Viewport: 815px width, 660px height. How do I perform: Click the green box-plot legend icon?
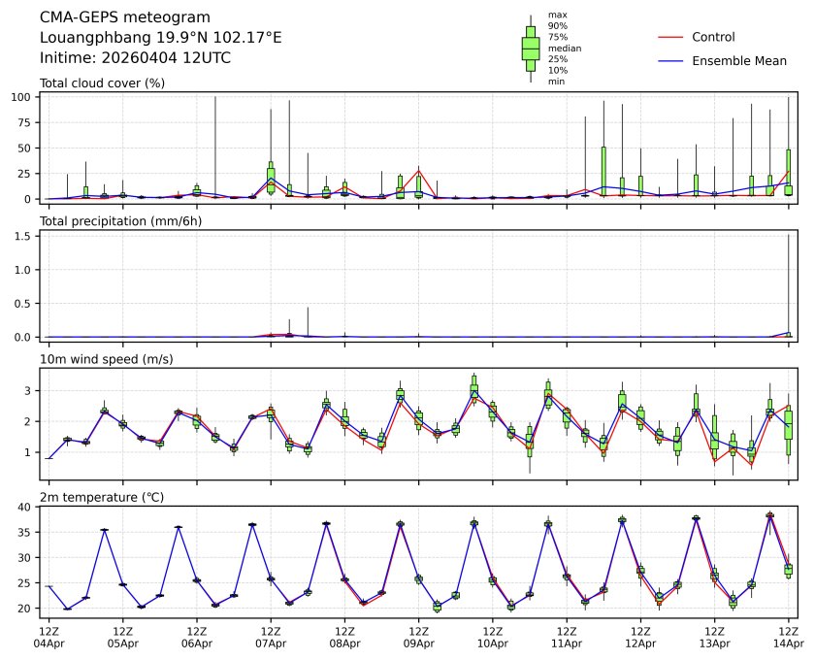pyautogui.click(x=531, y=49)
